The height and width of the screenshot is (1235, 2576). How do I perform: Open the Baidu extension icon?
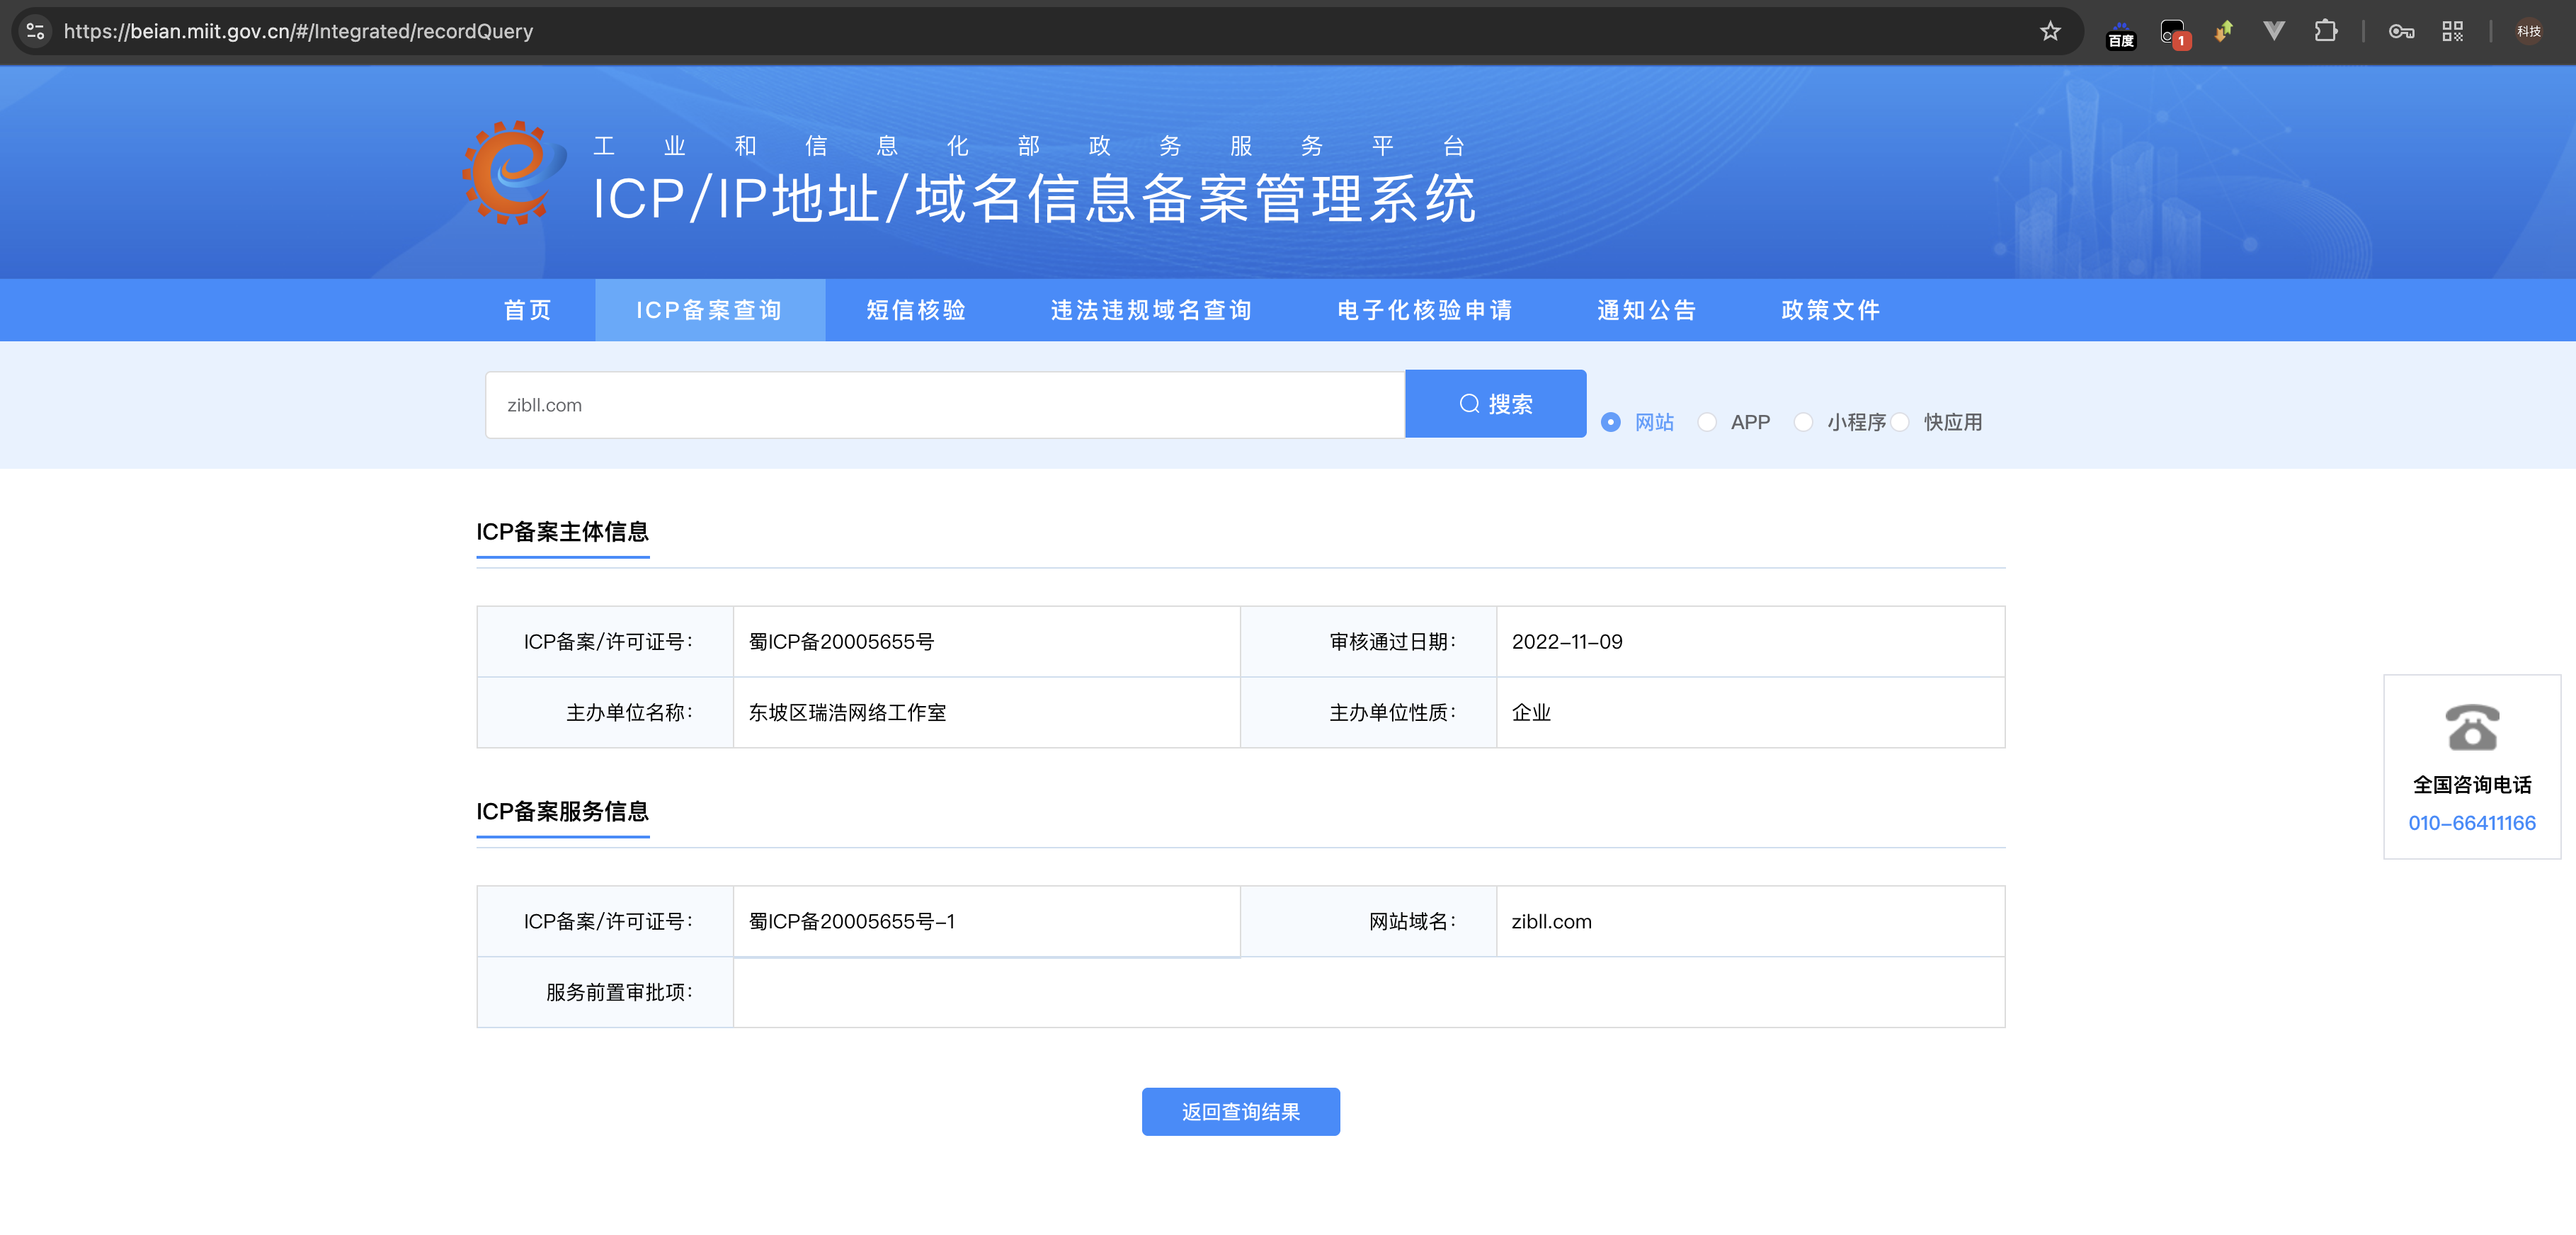[2120, 33]
